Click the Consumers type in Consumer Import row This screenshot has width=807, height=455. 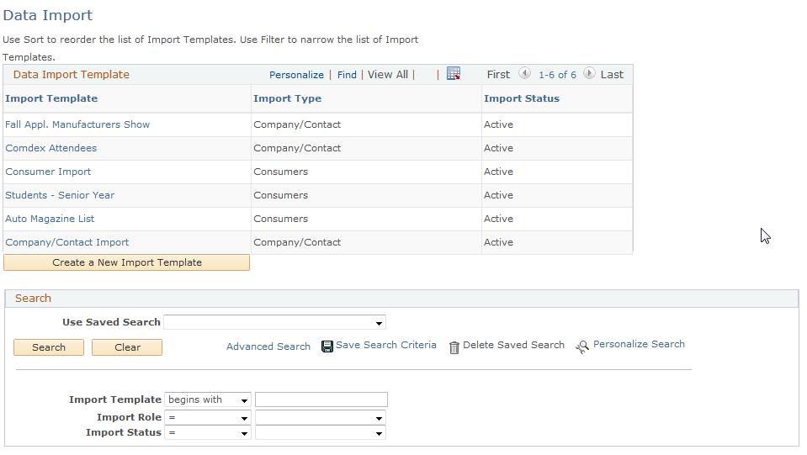tap(280, 172)
